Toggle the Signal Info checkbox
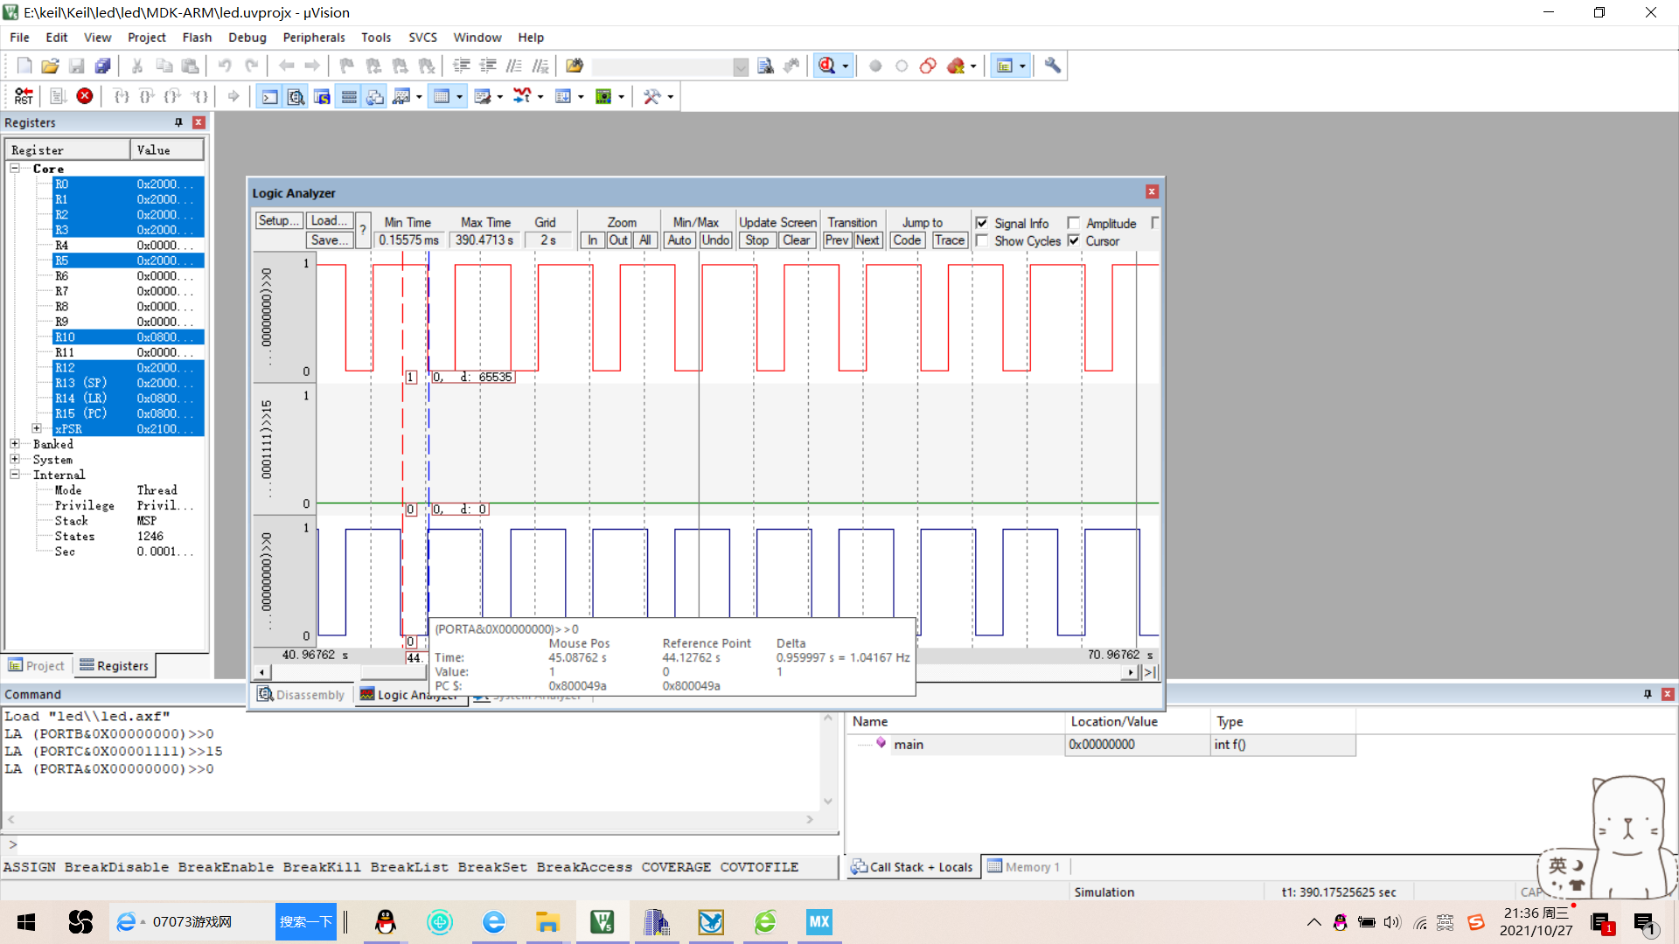This screenshot has height=944, width=1679. point(982,223)
